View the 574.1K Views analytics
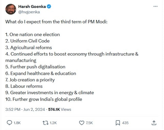 pos(60,110)
